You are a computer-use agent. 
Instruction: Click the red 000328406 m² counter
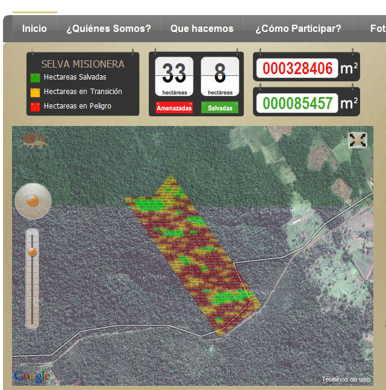[x=298, y=69]
